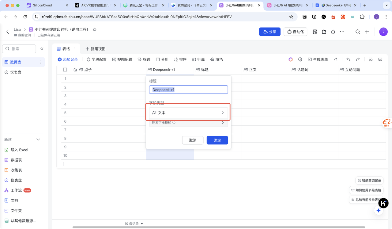The width and height of the screenshot is (392, 229).
Task: Open the user avatar L menu
Action: pos(383,32)
